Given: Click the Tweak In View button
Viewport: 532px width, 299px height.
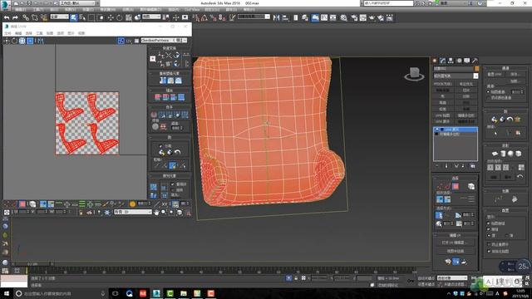Looking at the screenshot, I should click(455, 251).
